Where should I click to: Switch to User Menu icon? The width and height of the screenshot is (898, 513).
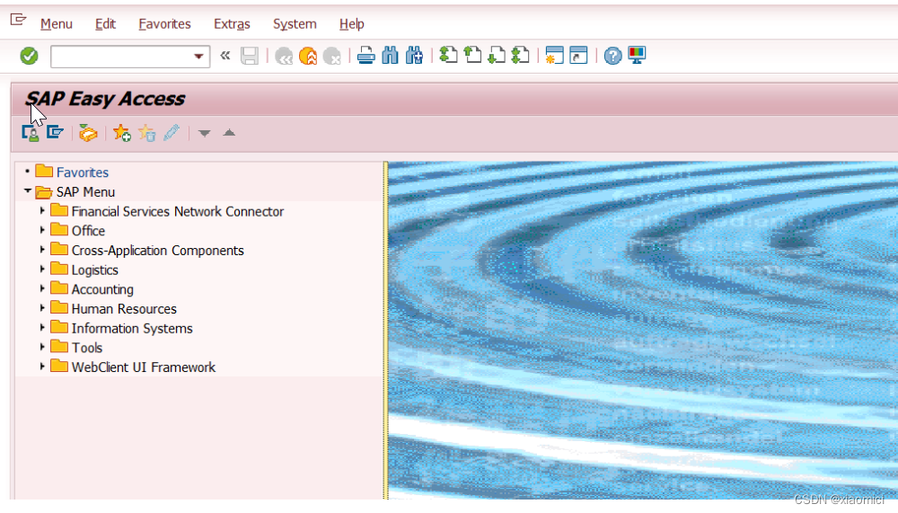click(x=31, y=133)
